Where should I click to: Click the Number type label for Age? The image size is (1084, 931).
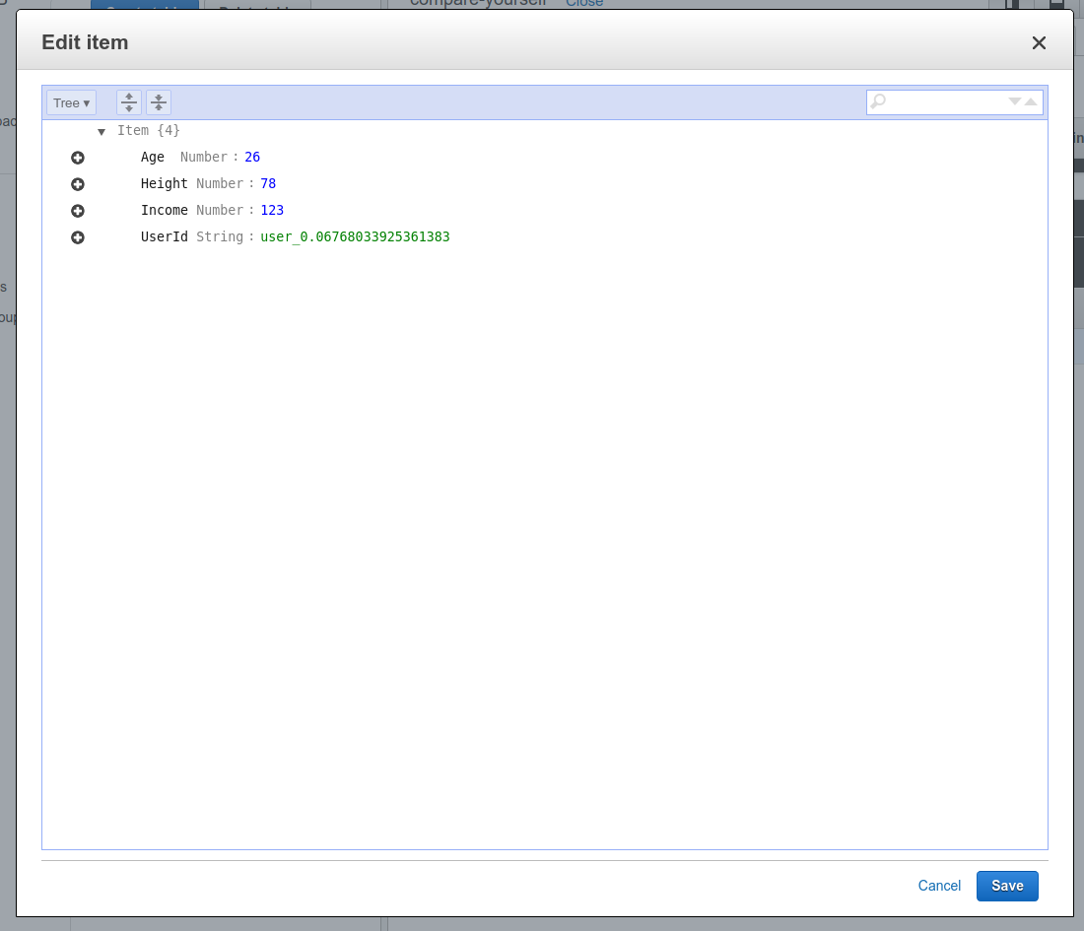click(x=203, y=157)
